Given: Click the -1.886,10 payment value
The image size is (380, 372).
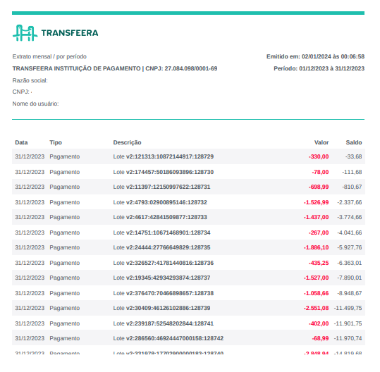Looking at the screenshot, I should tap(316, 247).
